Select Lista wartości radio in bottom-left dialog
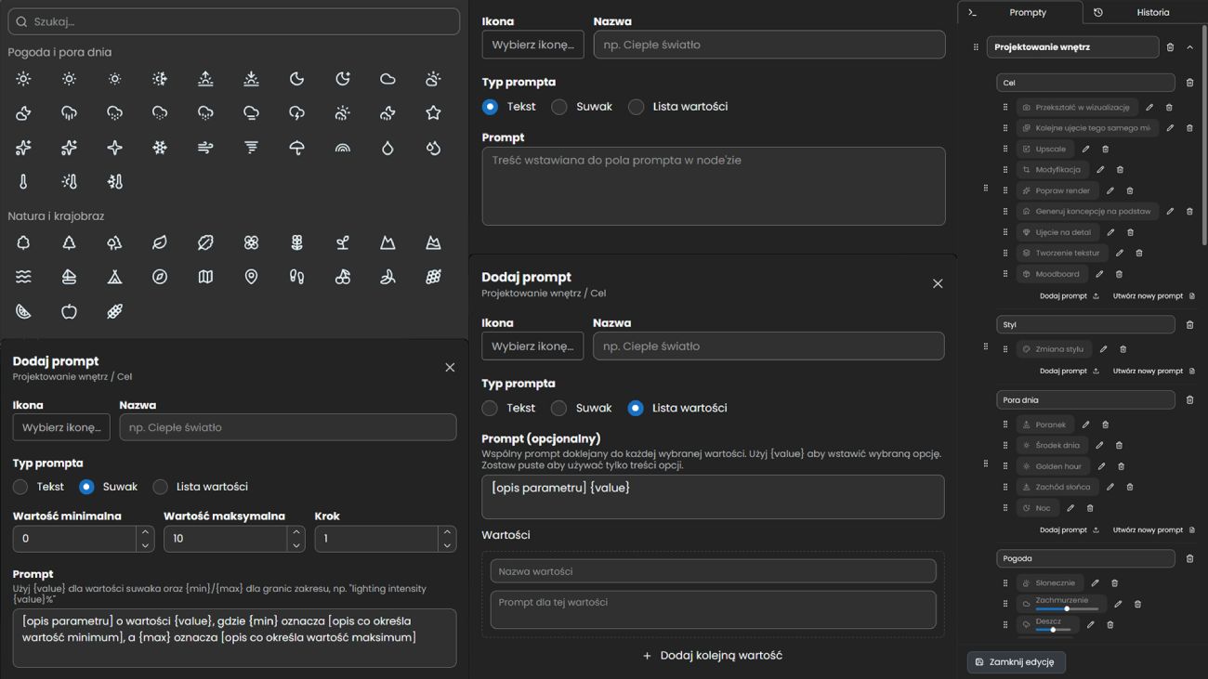1208x679 pixels. pos(160,487)
